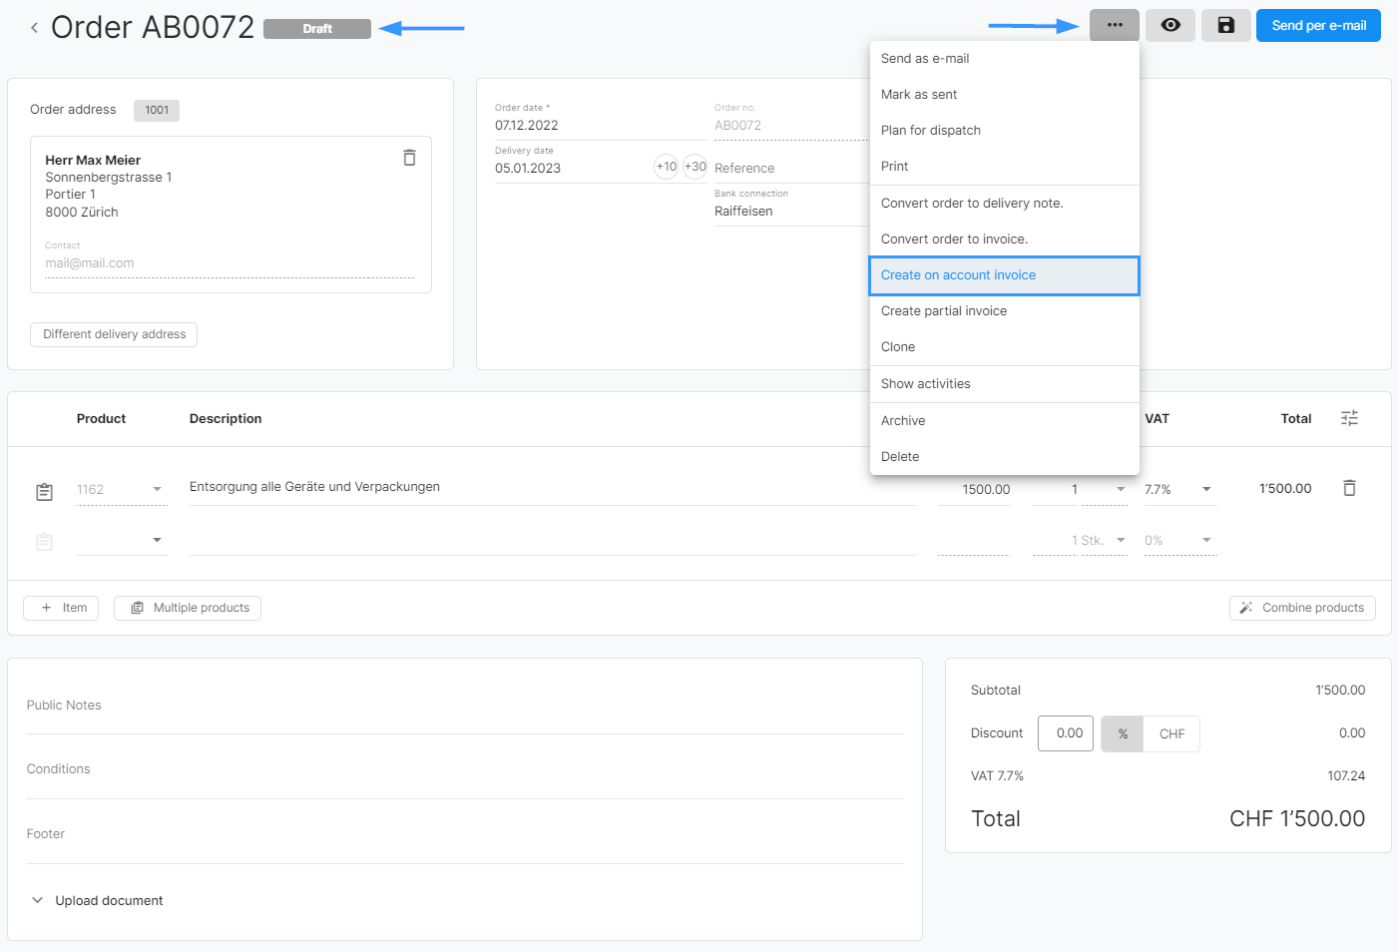Viewport: 1399px width, 952px height.
Task: Expand Upload document section
Action: tap(96, 900)
